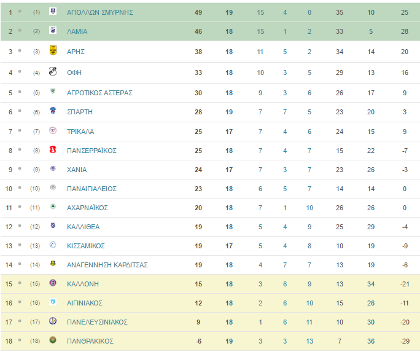
Task: Select the ΧΑΝΙΑ team name
Action: tap(77, 170)
